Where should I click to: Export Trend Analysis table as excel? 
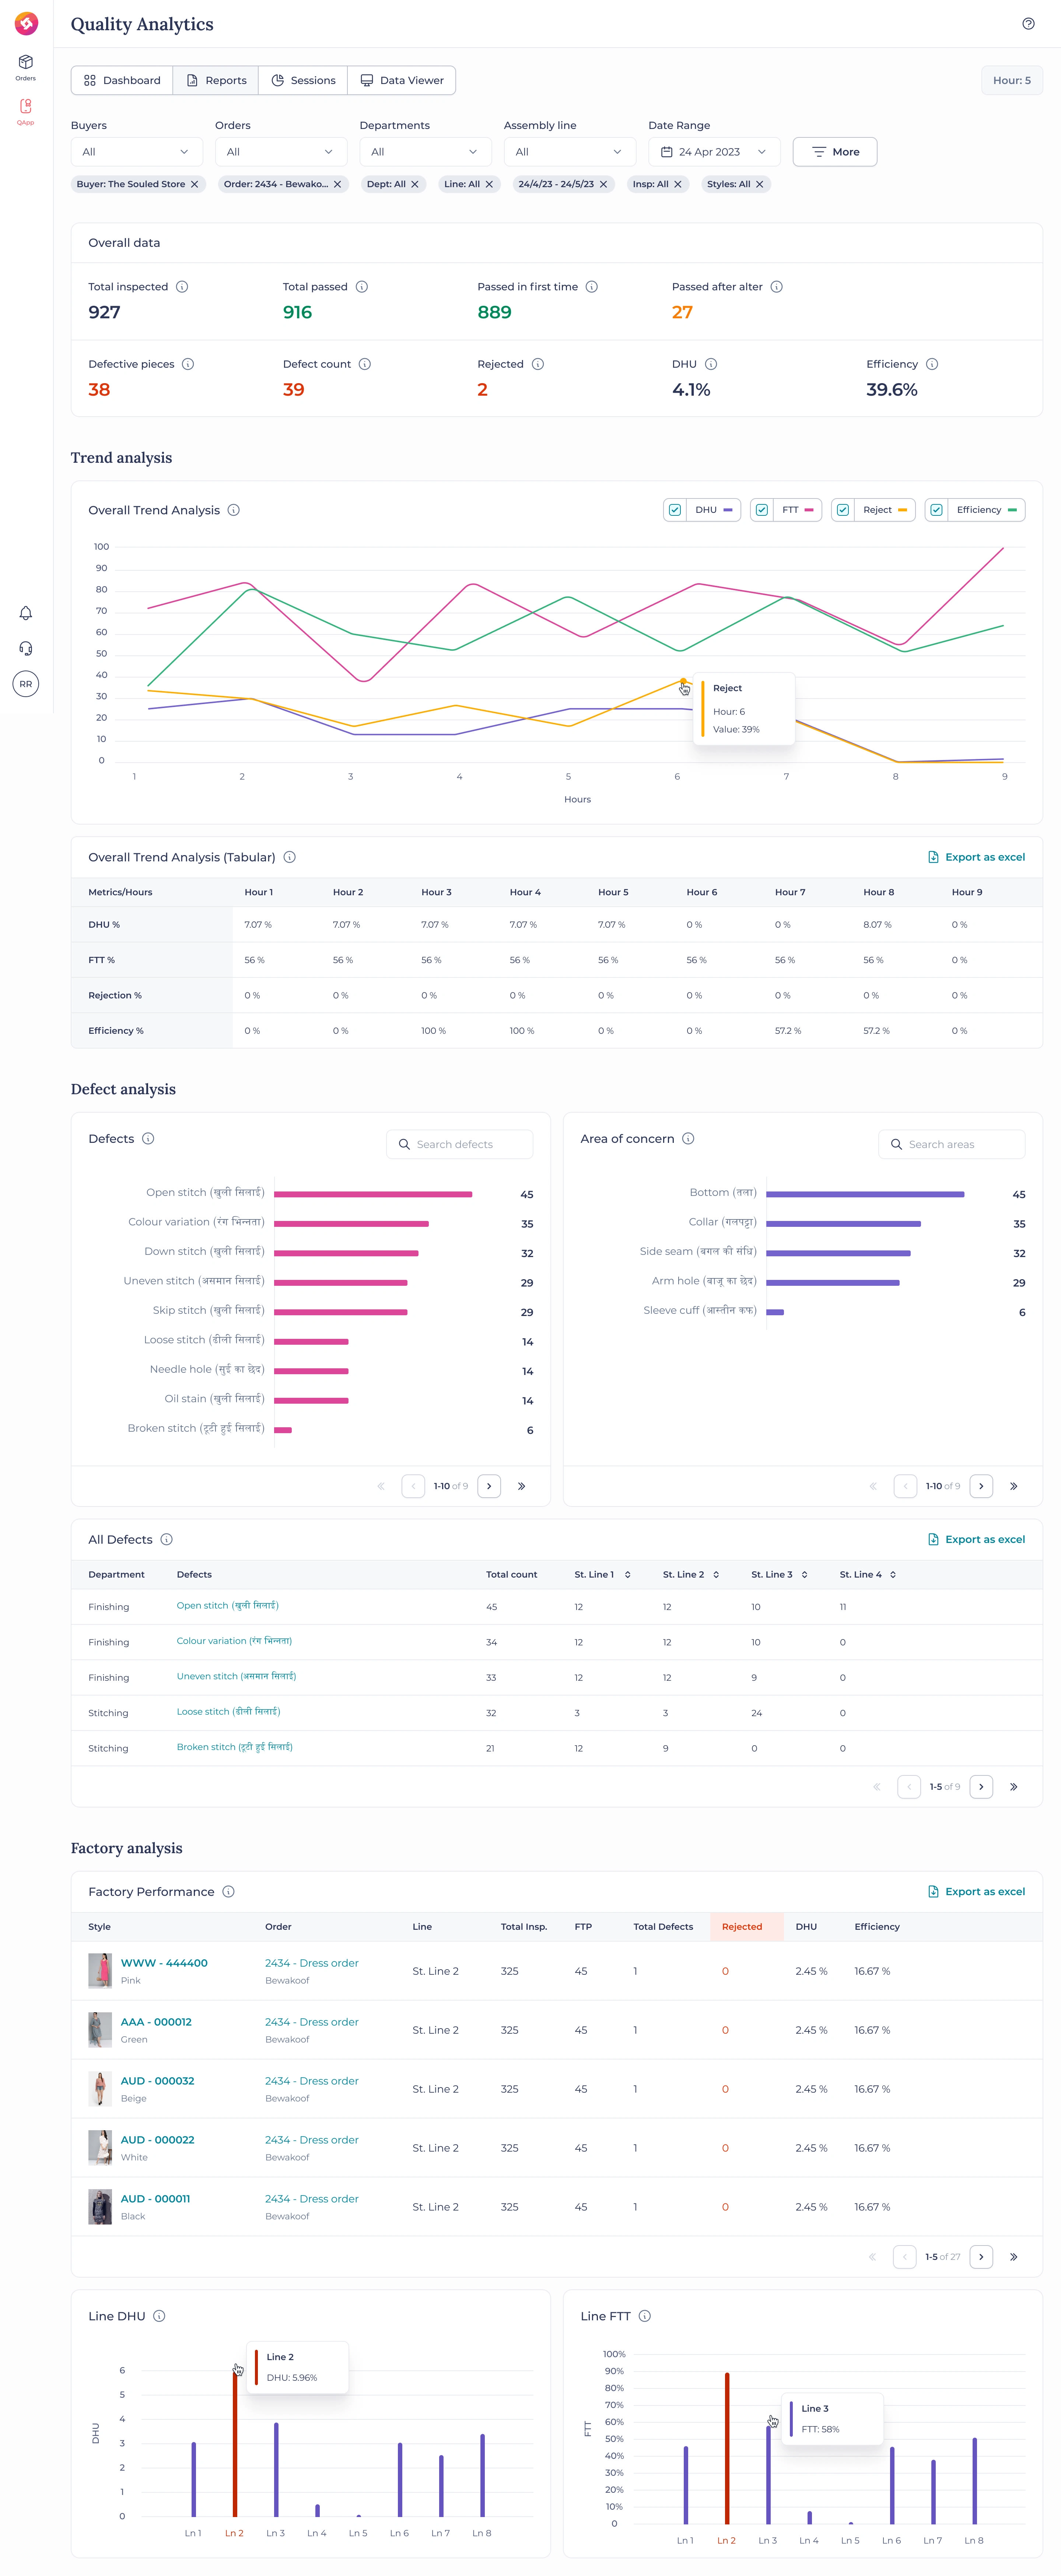976,857
